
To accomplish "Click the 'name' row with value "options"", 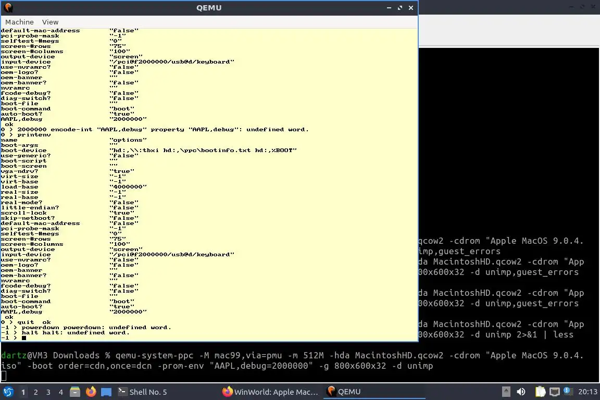I will coord(73,140).
